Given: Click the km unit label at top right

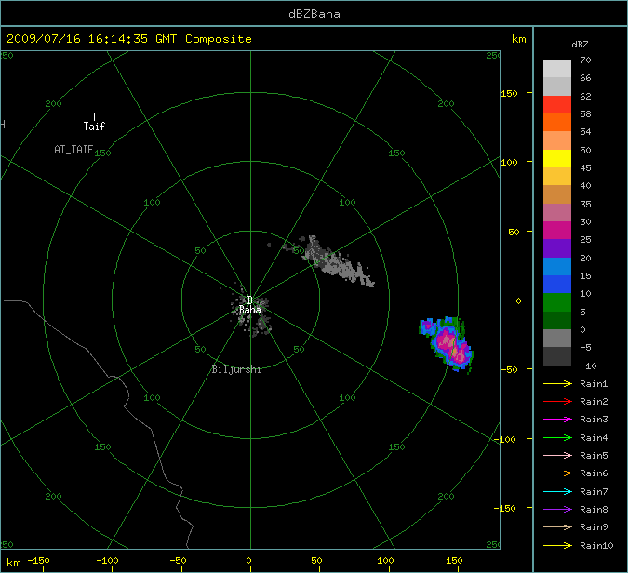Looking at the screenshot, I should click(x=518, y=39).
